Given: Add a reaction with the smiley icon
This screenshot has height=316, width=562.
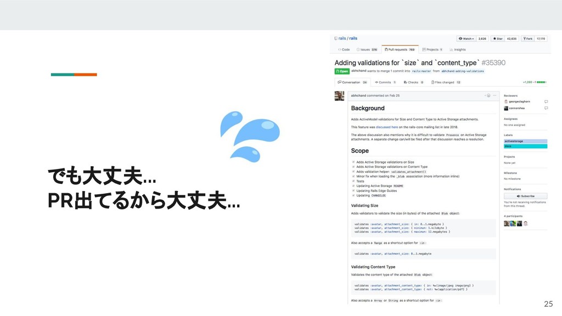Looking at the screenshot, I should (x=488, y=95).
